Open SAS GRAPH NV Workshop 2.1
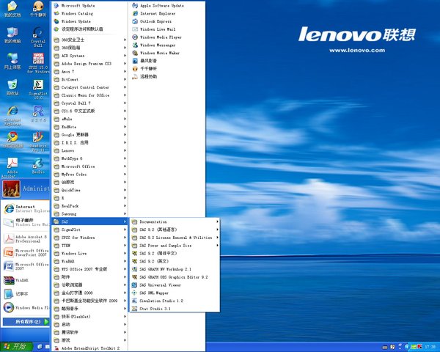 tap(175, 269)
